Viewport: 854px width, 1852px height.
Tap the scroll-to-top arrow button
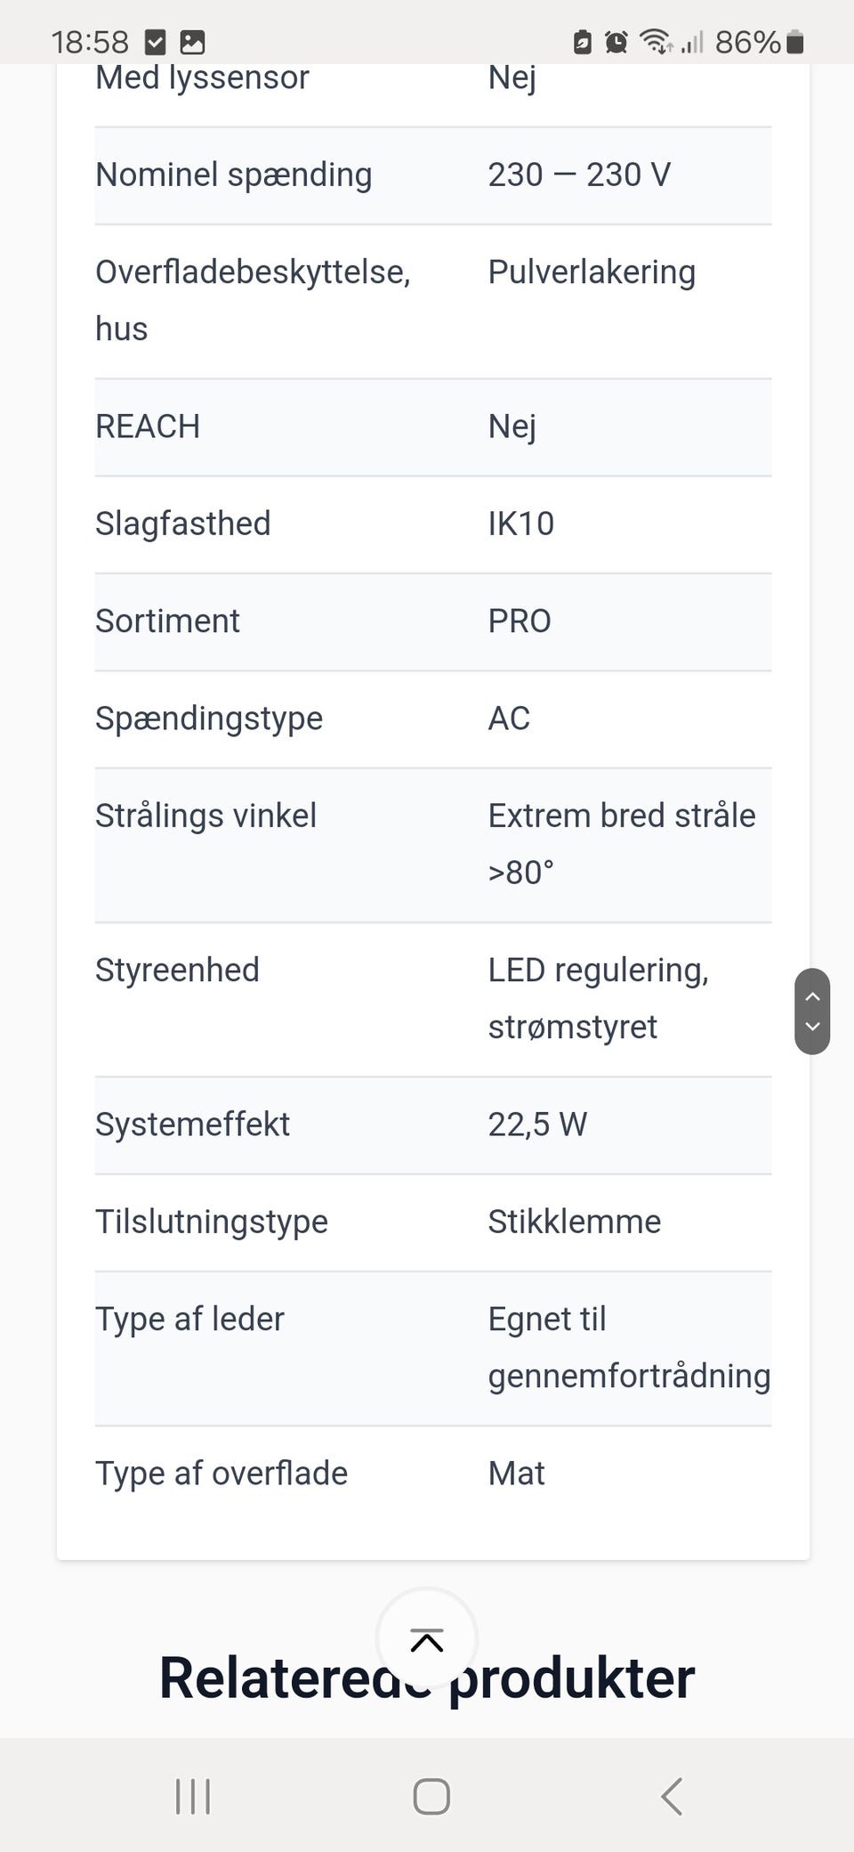[x=427, y=1639]
